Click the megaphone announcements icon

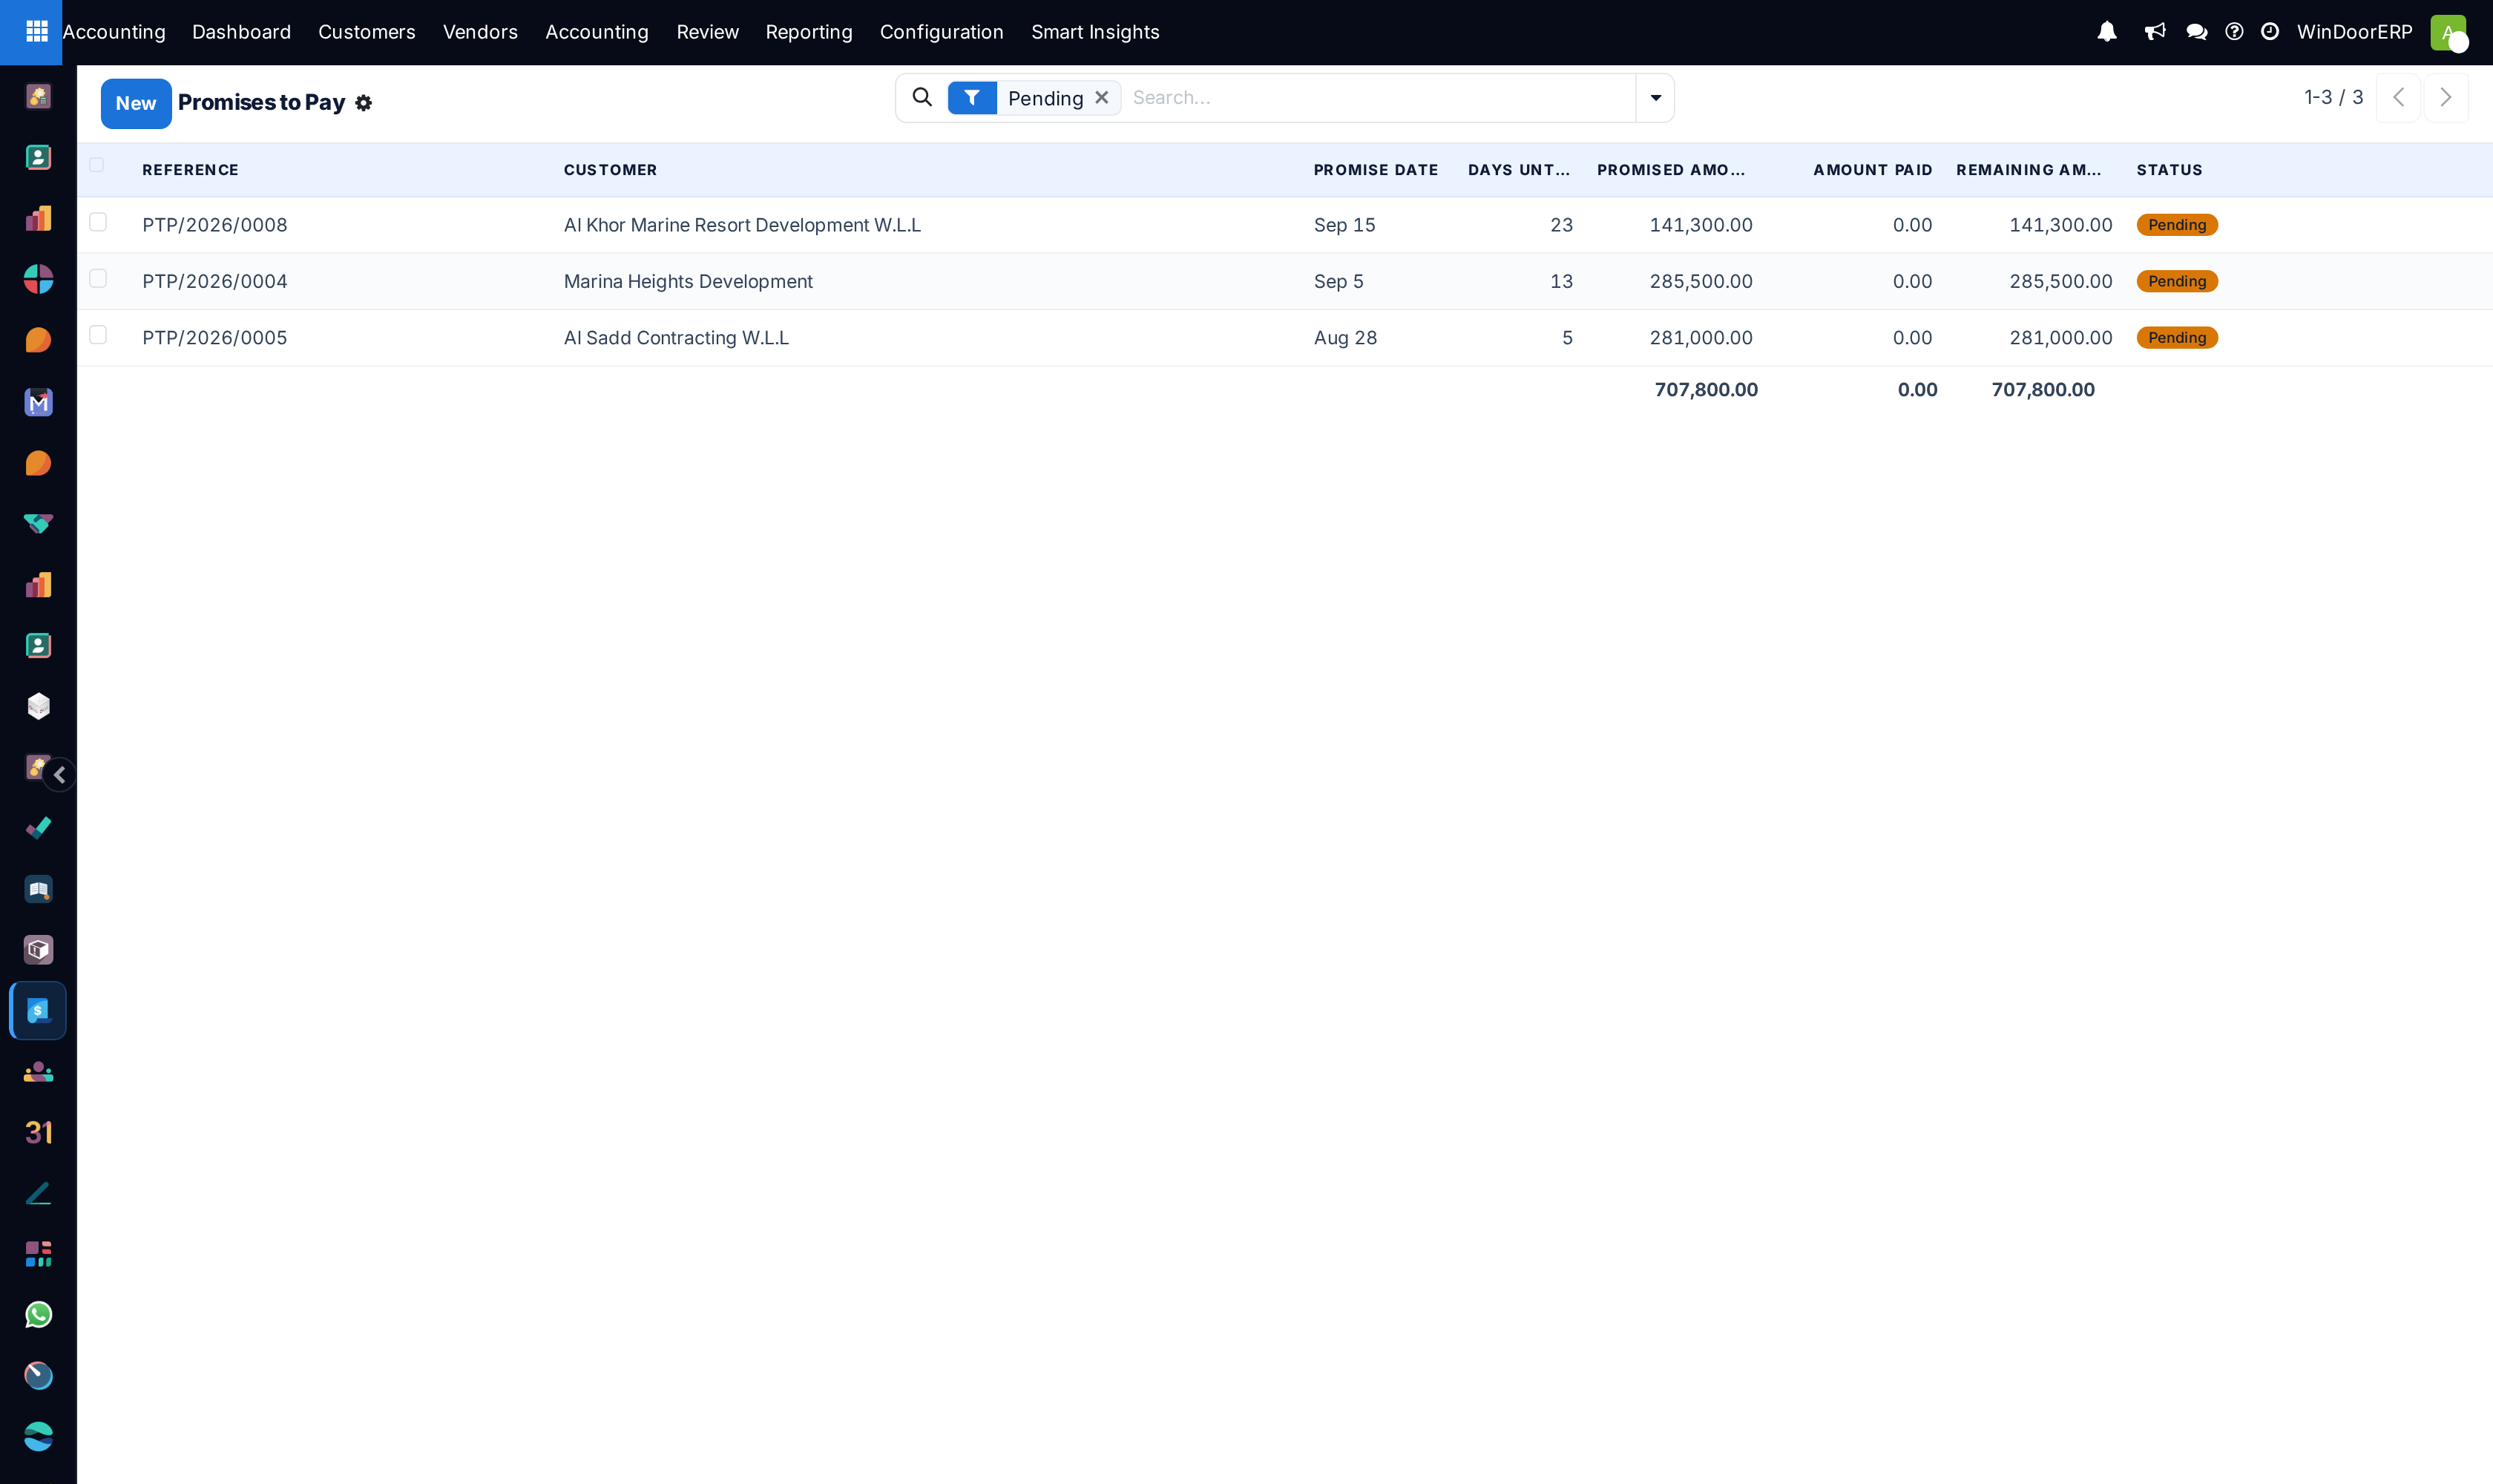point(2155,32)
